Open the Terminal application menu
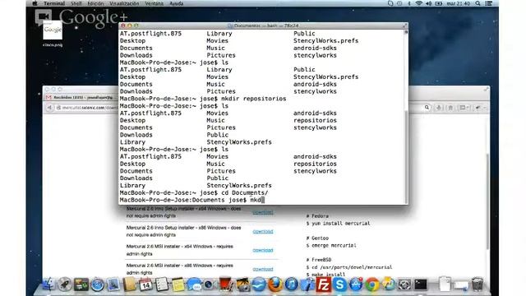 [x=54, y=3]
